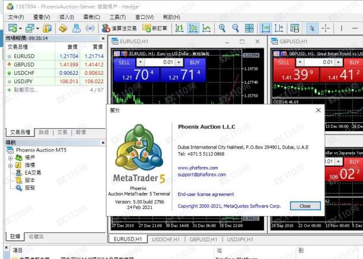This screenshot has height=259, width=363.
Task: Click the tile windows grid icon
Action: [x=249, y=28]
